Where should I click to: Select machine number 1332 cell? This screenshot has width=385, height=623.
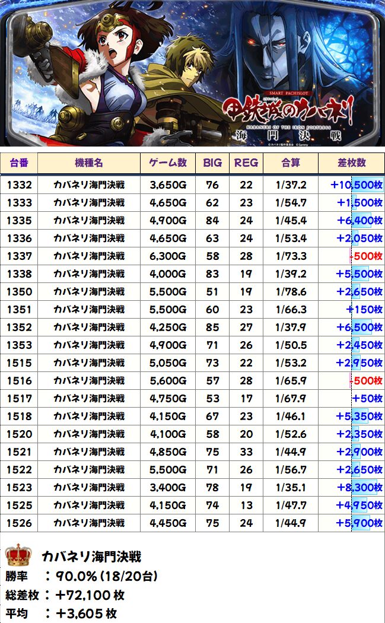coord(19,185)
